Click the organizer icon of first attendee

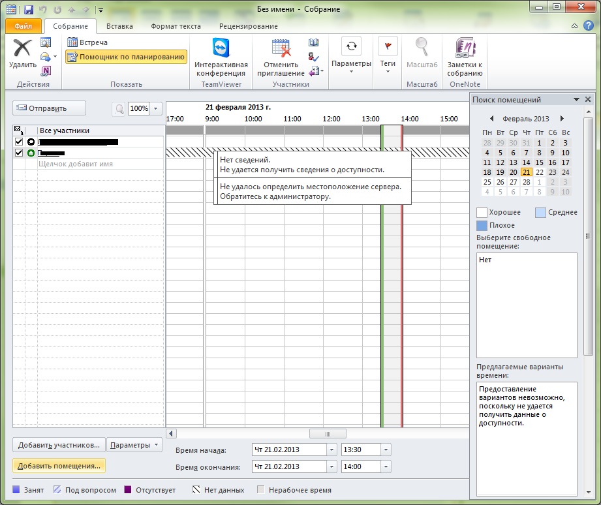click(31, 142)
